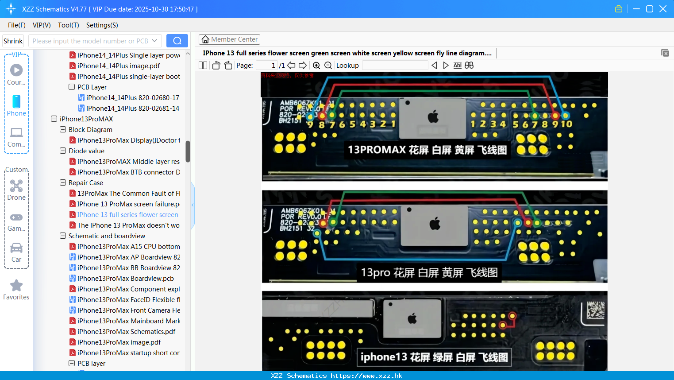Open iPhone13ProMax Schematics.pdf
The width and height of the screenshot is (674, 380).
click(123, 331)
